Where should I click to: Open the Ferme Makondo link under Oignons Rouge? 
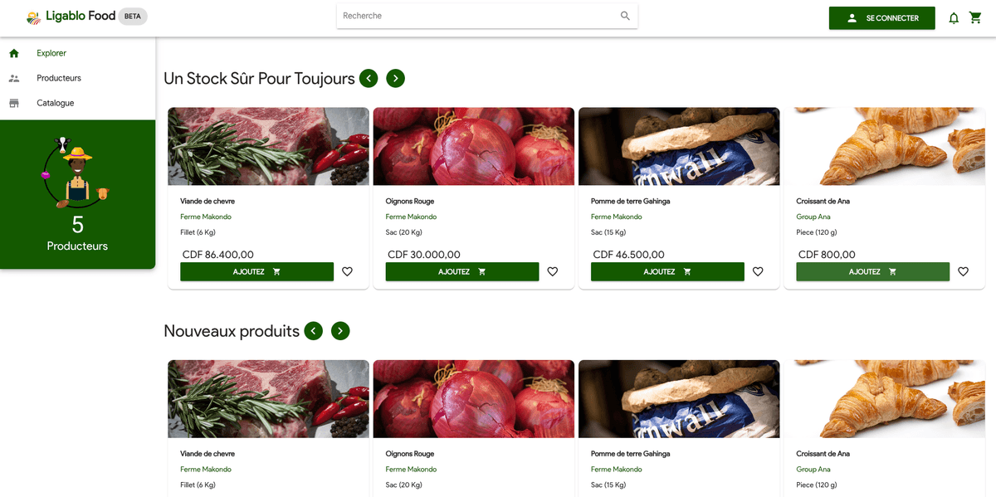click(411, 217)
